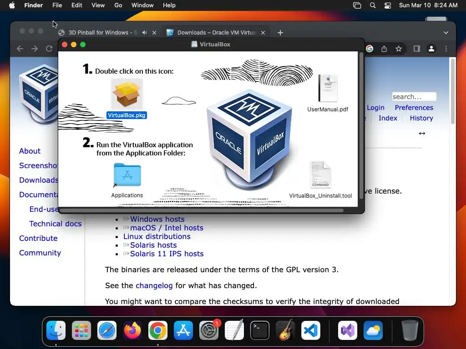Open the Go menu

coord(118,5)
